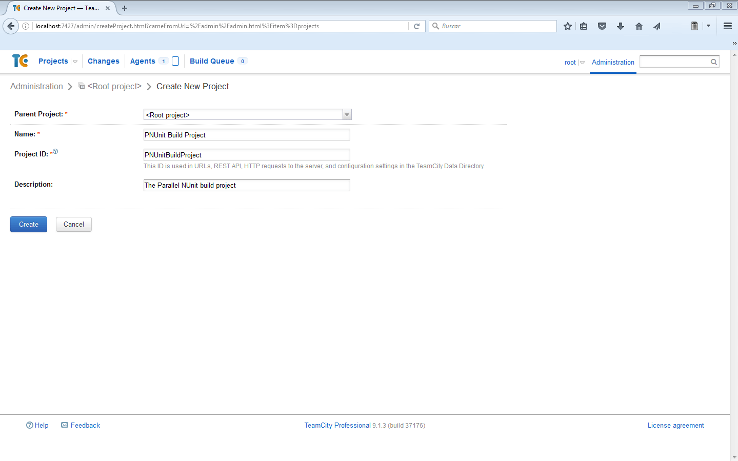Cancel the new project form
Viewport: 738px width, 461px height.
tap(74, 225)
